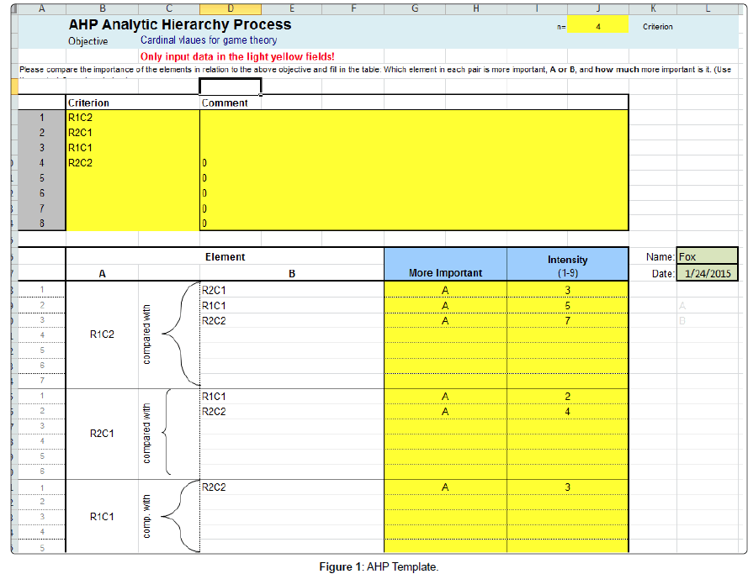
Task: Select the empty outlined cell above Comment
Action: 230,86
